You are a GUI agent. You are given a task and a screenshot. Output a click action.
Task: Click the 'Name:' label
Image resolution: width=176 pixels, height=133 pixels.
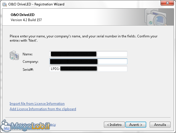tap(27, 54)
